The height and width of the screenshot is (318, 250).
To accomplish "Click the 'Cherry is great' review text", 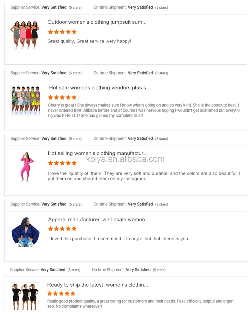I will [x=144, y=110].
